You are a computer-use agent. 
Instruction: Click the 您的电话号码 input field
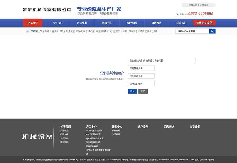click(x=141, y=76)
